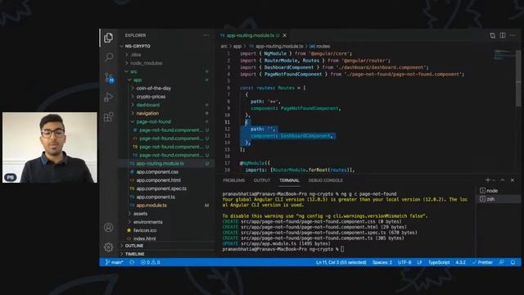Open notifications bell in status bar
Screen dimensions: 524x295
point(513,262)
